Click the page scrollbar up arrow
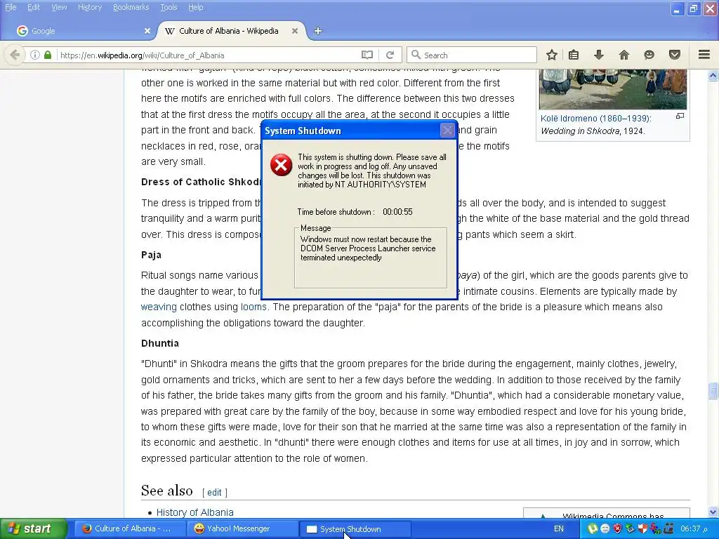The image size is (719, 539). 713,75
